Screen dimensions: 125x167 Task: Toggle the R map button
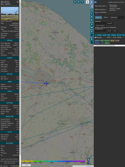tap(92, 39)
